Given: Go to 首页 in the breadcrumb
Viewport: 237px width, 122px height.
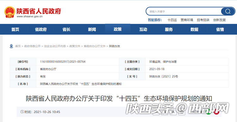Looking at the screenshot, I should pyautogui.click(x=18, y=46).
